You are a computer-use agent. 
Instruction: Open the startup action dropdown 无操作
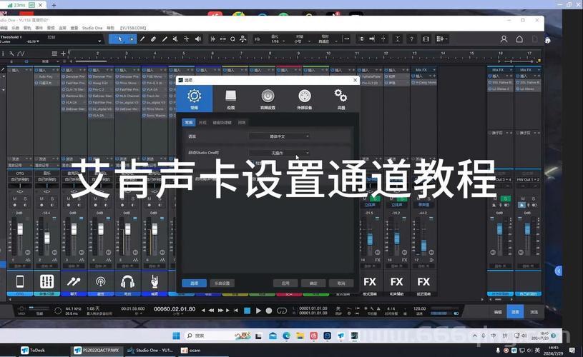[279, 153]
